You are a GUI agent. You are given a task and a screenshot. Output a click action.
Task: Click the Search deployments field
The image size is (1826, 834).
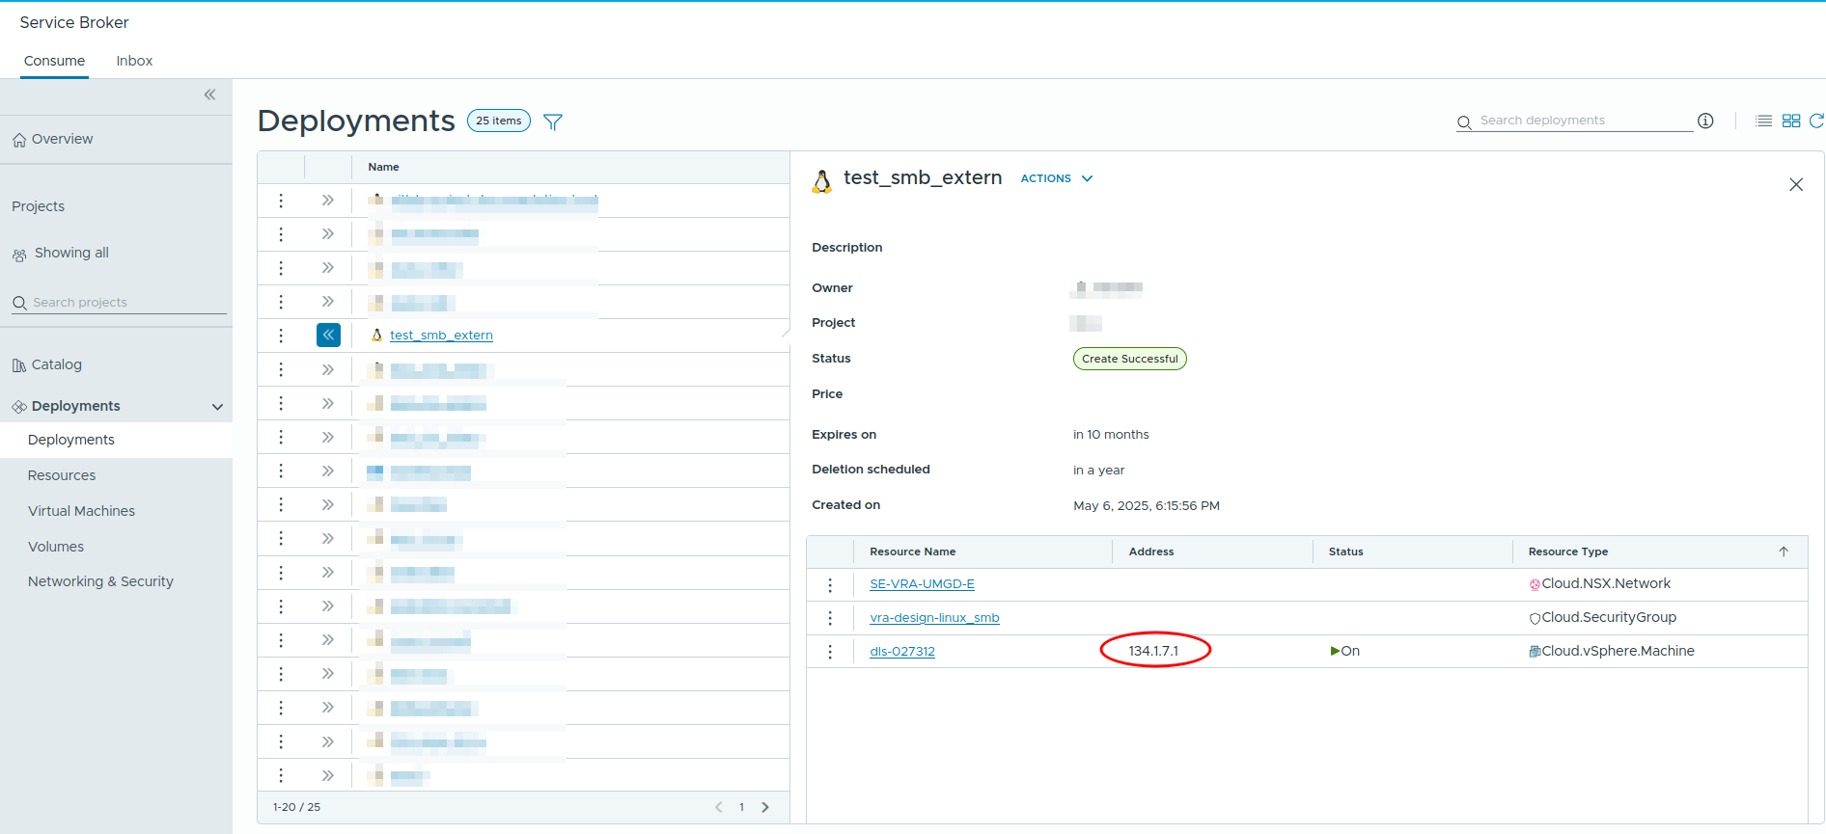pos(1583,121)
